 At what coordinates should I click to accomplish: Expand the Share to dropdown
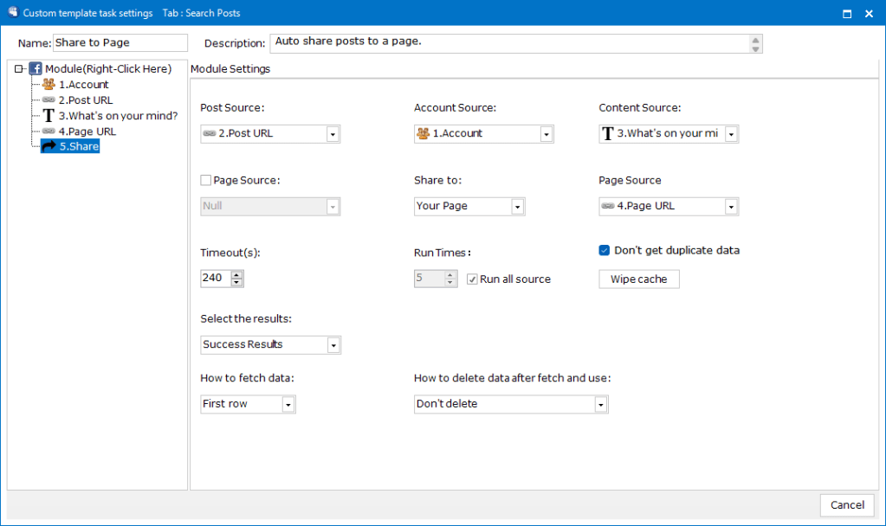[x=517, y=207]
